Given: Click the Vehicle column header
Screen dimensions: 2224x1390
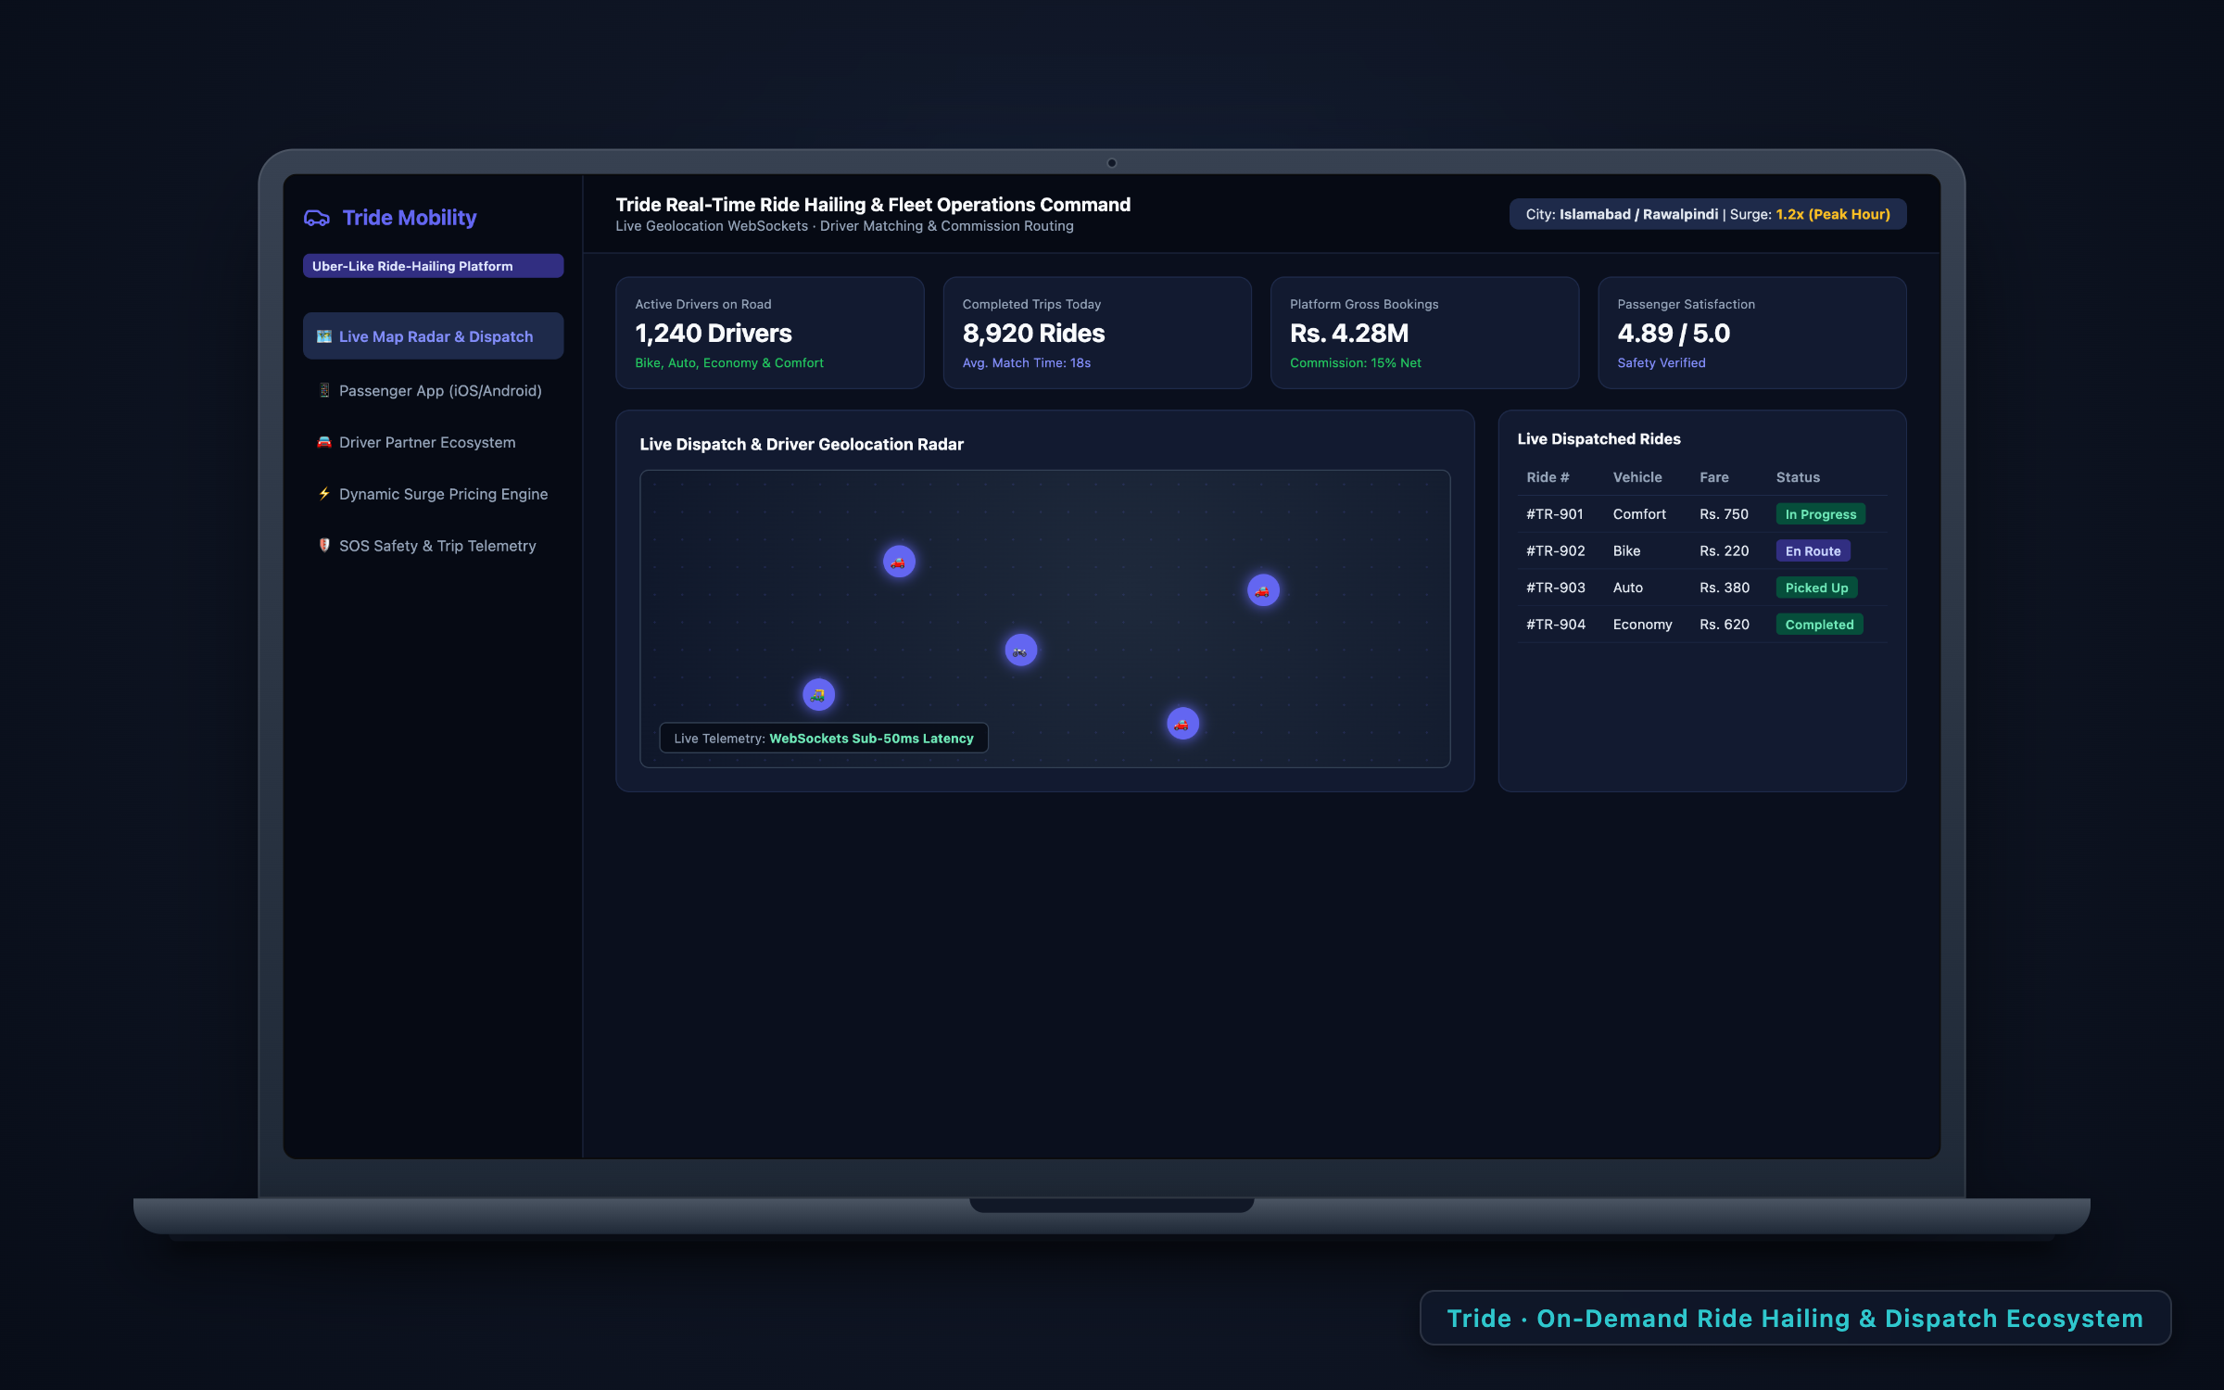Looking at the screenshot, I should point(1637,477).
